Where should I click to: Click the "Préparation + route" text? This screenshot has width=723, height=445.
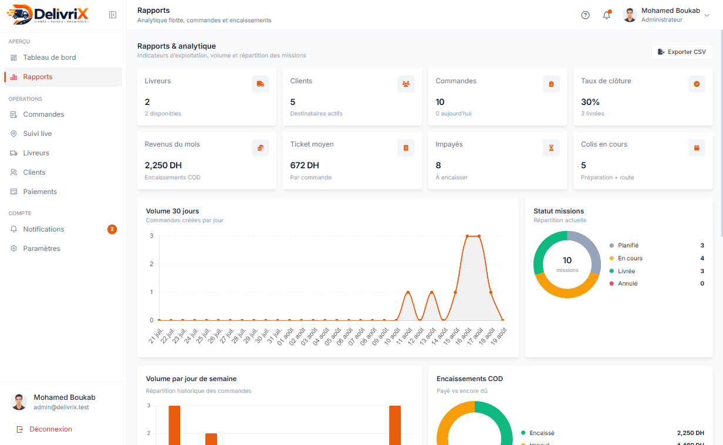click(x=607, y=178)
